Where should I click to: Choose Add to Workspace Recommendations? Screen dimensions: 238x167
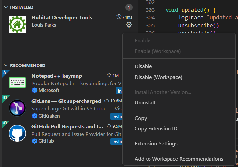click(x=179, y=159)
